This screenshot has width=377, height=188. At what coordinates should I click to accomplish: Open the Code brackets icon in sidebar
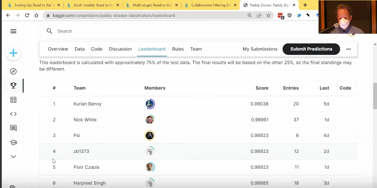13,114
